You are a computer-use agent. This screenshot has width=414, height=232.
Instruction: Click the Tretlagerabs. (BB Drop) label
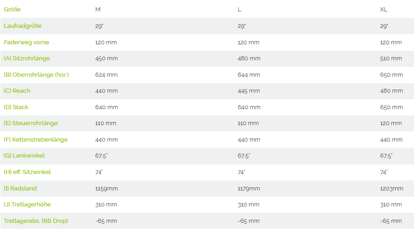(x=36, y=221)
